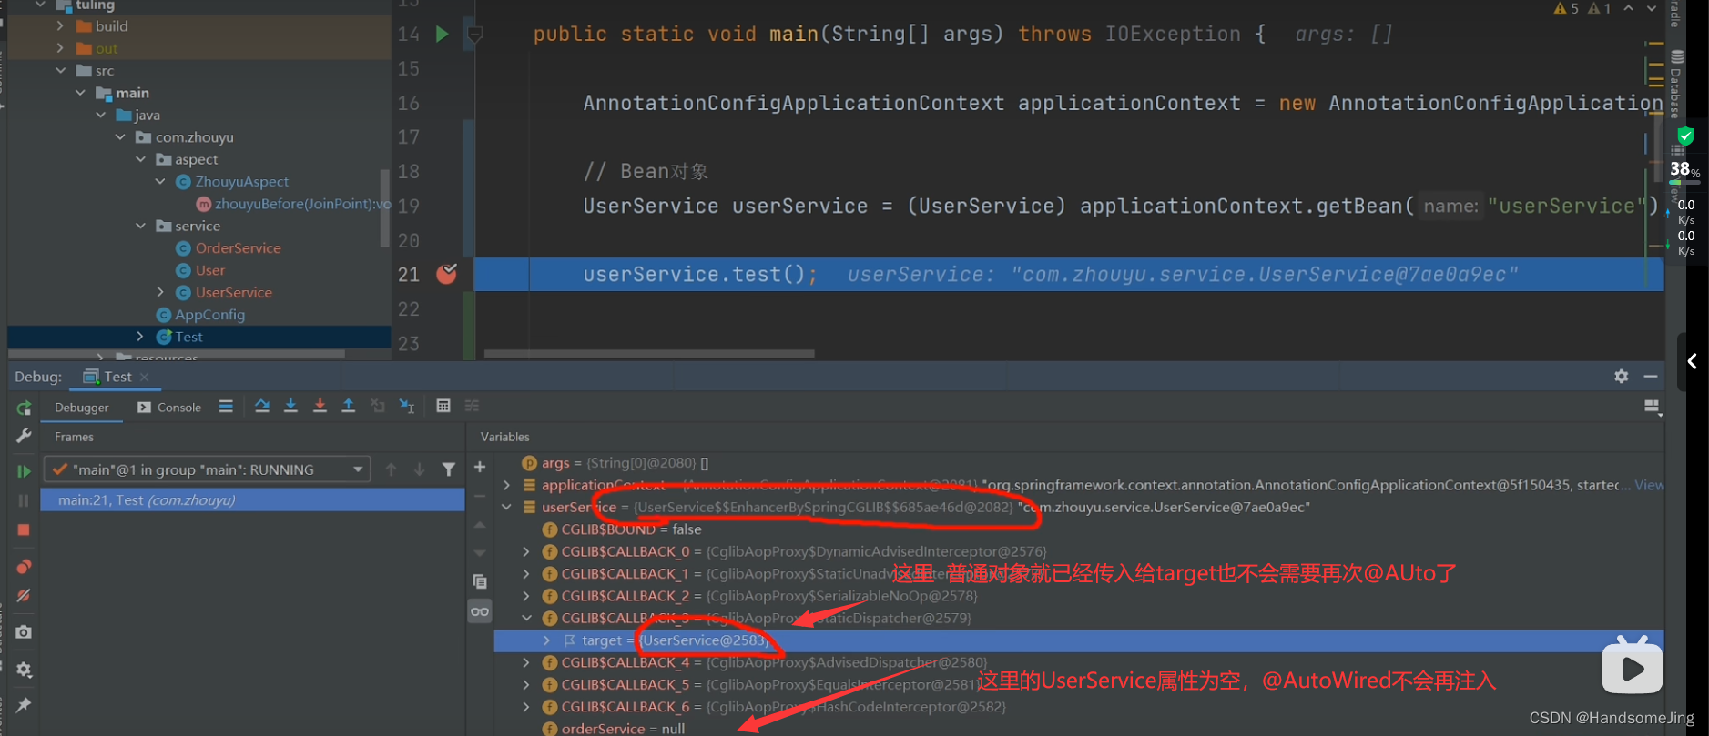Select previous frame up arrow
1709x736 pixels.
click(391, 469)
